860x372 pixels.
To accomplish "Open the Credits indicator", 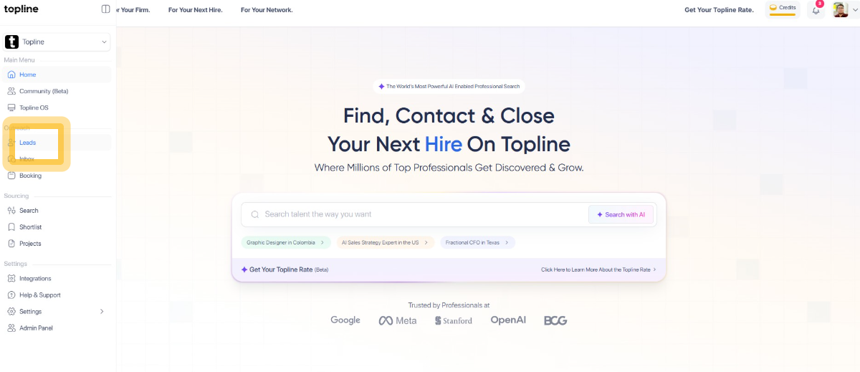I will point(783,9).
